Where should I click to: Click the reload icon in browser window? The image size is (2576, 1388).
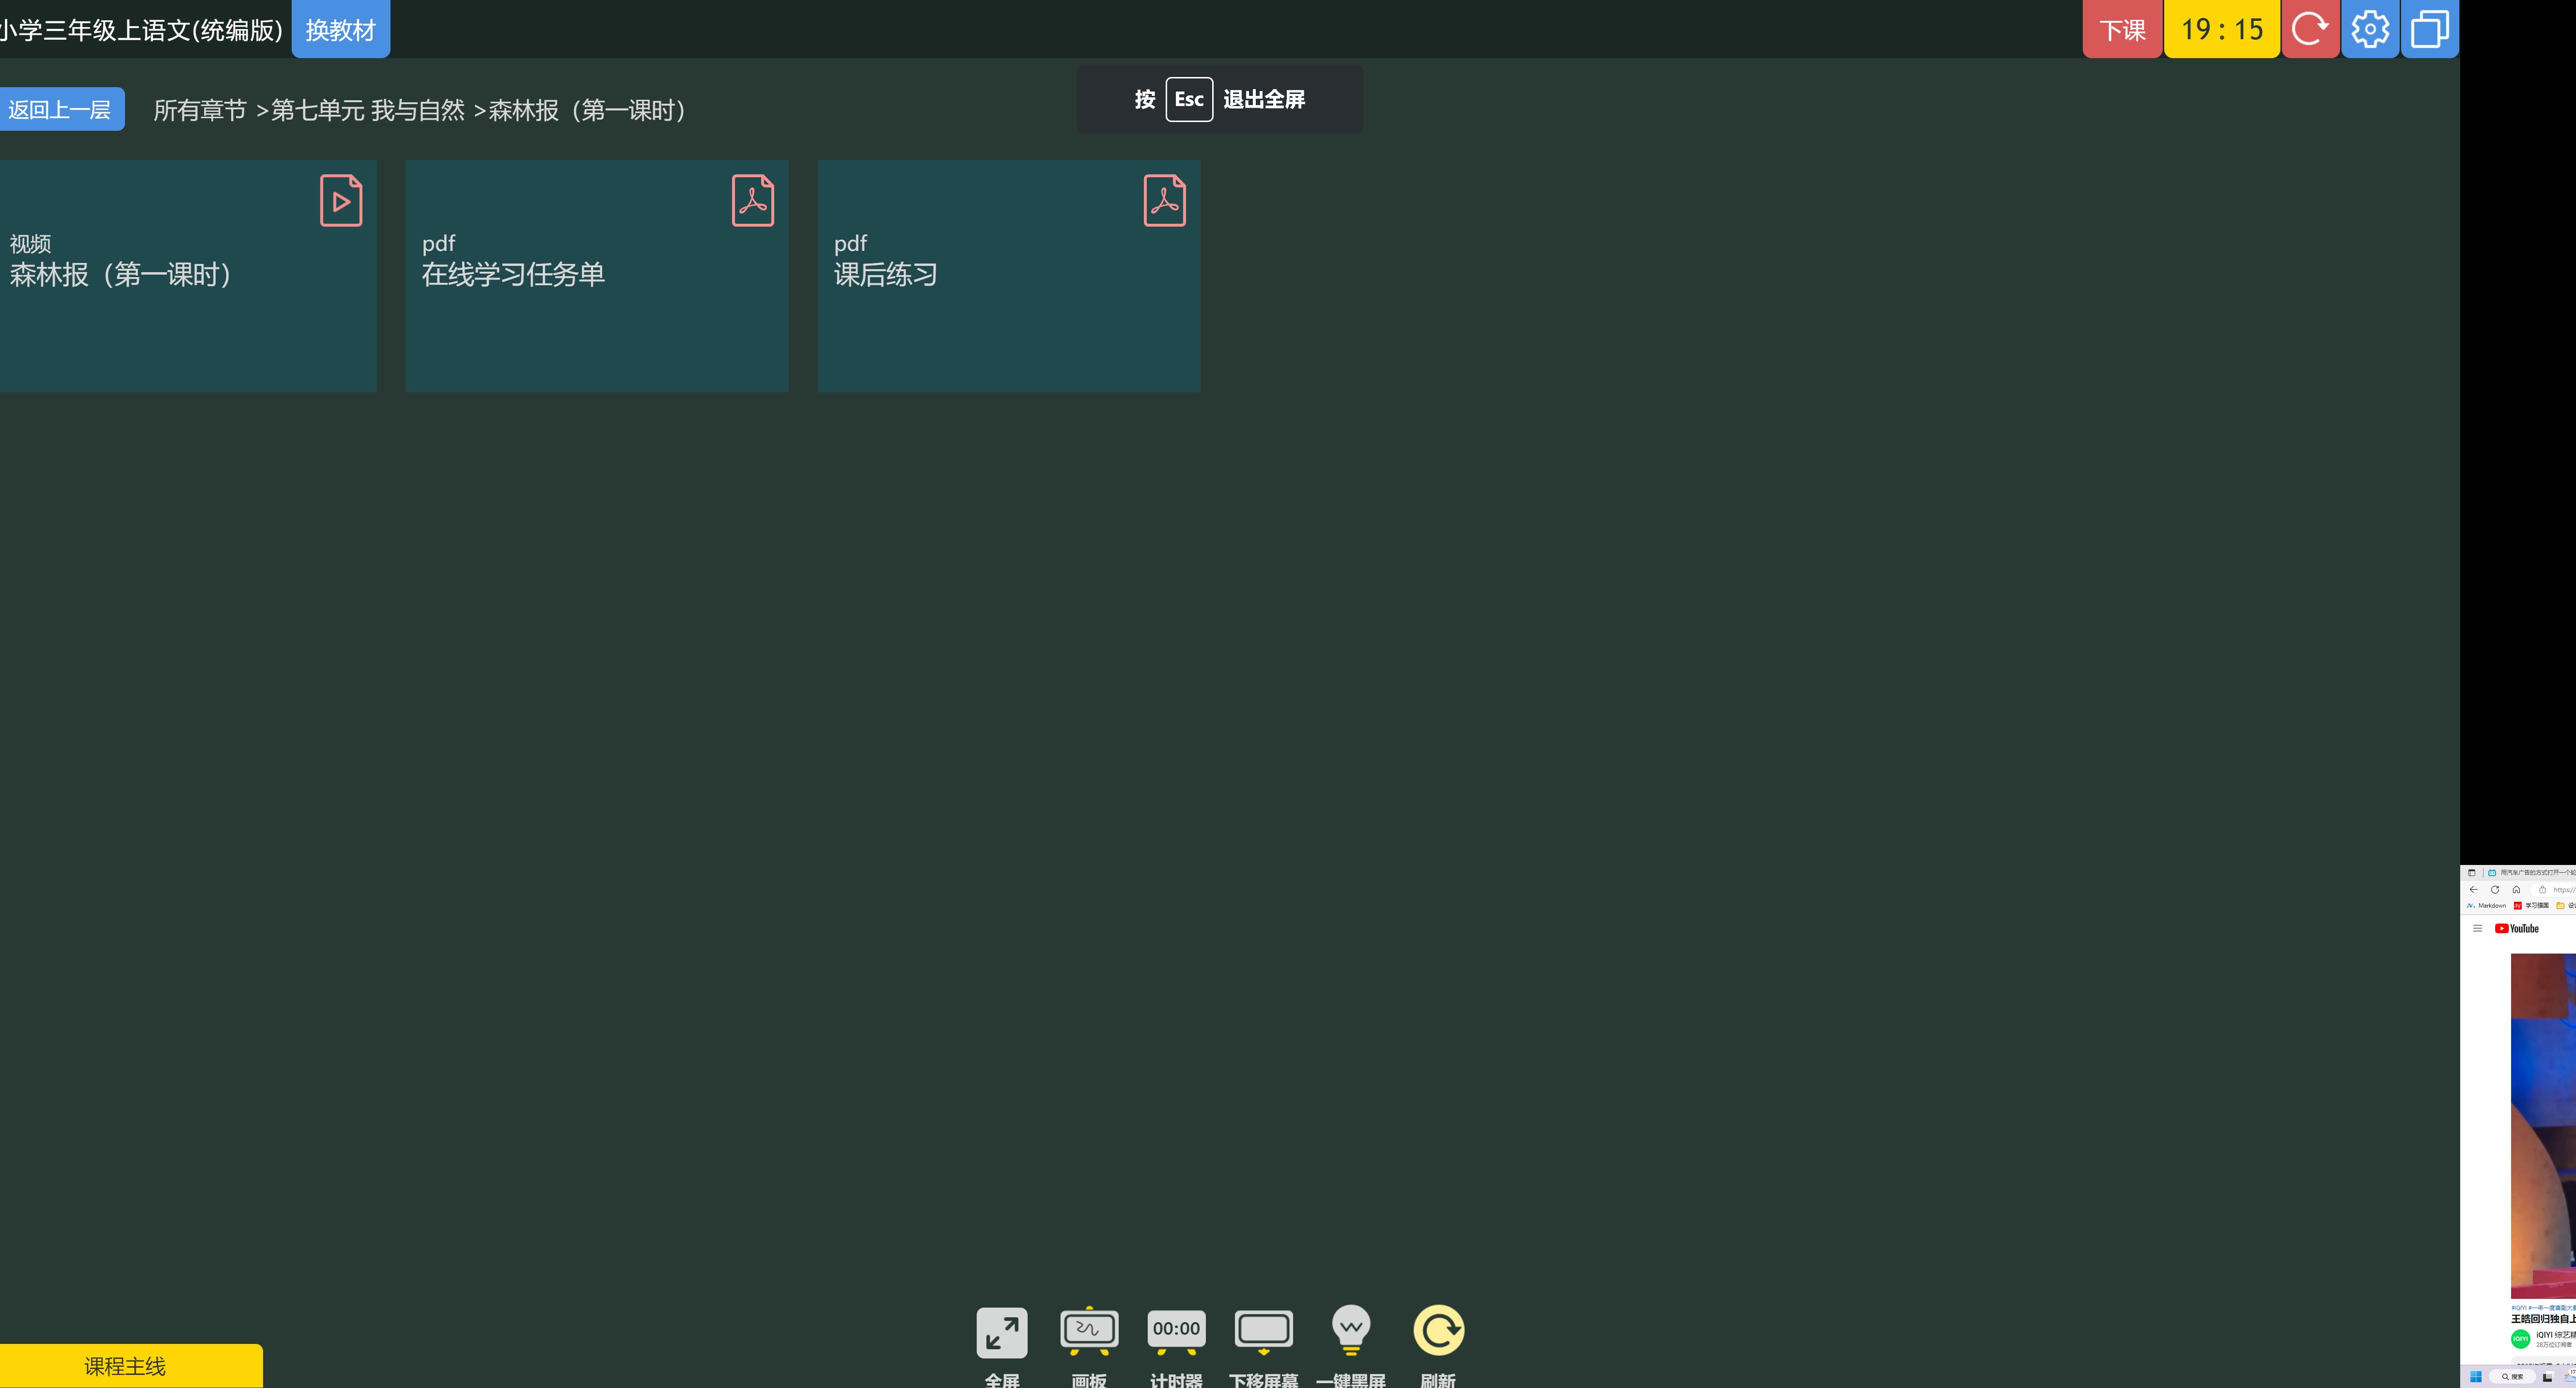pyautogui.click(x=2495, y=889)
